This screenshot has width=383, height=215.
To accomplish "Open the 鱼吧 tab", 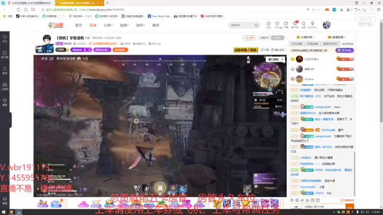I will 156,25.
